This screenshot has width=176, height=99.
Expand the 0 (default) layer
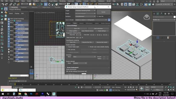[x=11, y=21]
